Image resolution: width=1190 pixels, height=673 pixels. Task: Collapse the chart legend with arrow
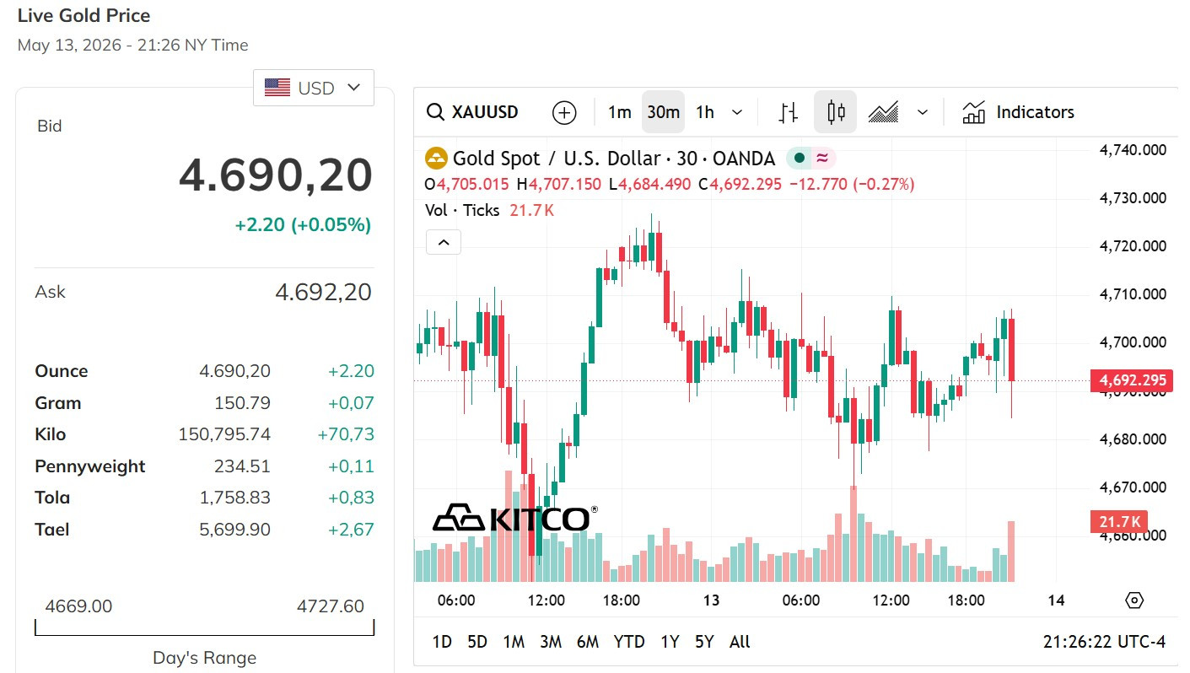coord(444,243)
